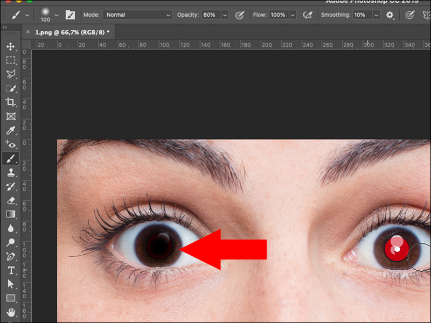Image resolution: width=431 pixels, height=323 pixels.
Task: Select the Blur tool
Action: (11, 228)
